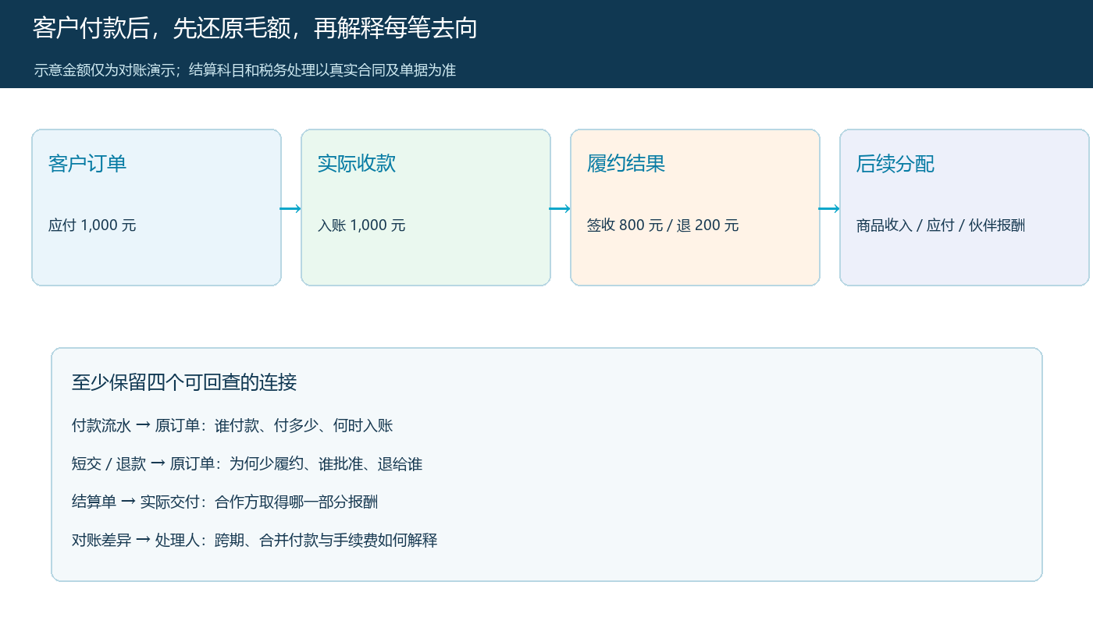Click the heading 至少保留四个可回查的连接
1093x628 pixels.
tap(184, 383)
